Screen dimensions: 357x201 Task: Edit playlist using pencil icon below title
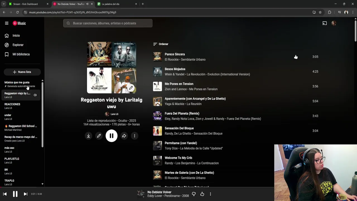pos(99,136)
